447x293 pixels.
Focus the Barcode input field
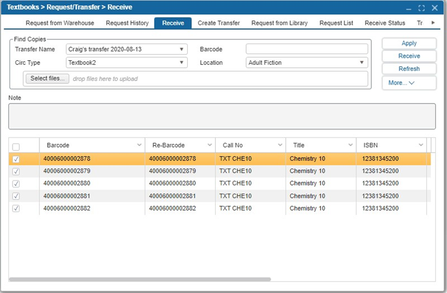[307, 49]
